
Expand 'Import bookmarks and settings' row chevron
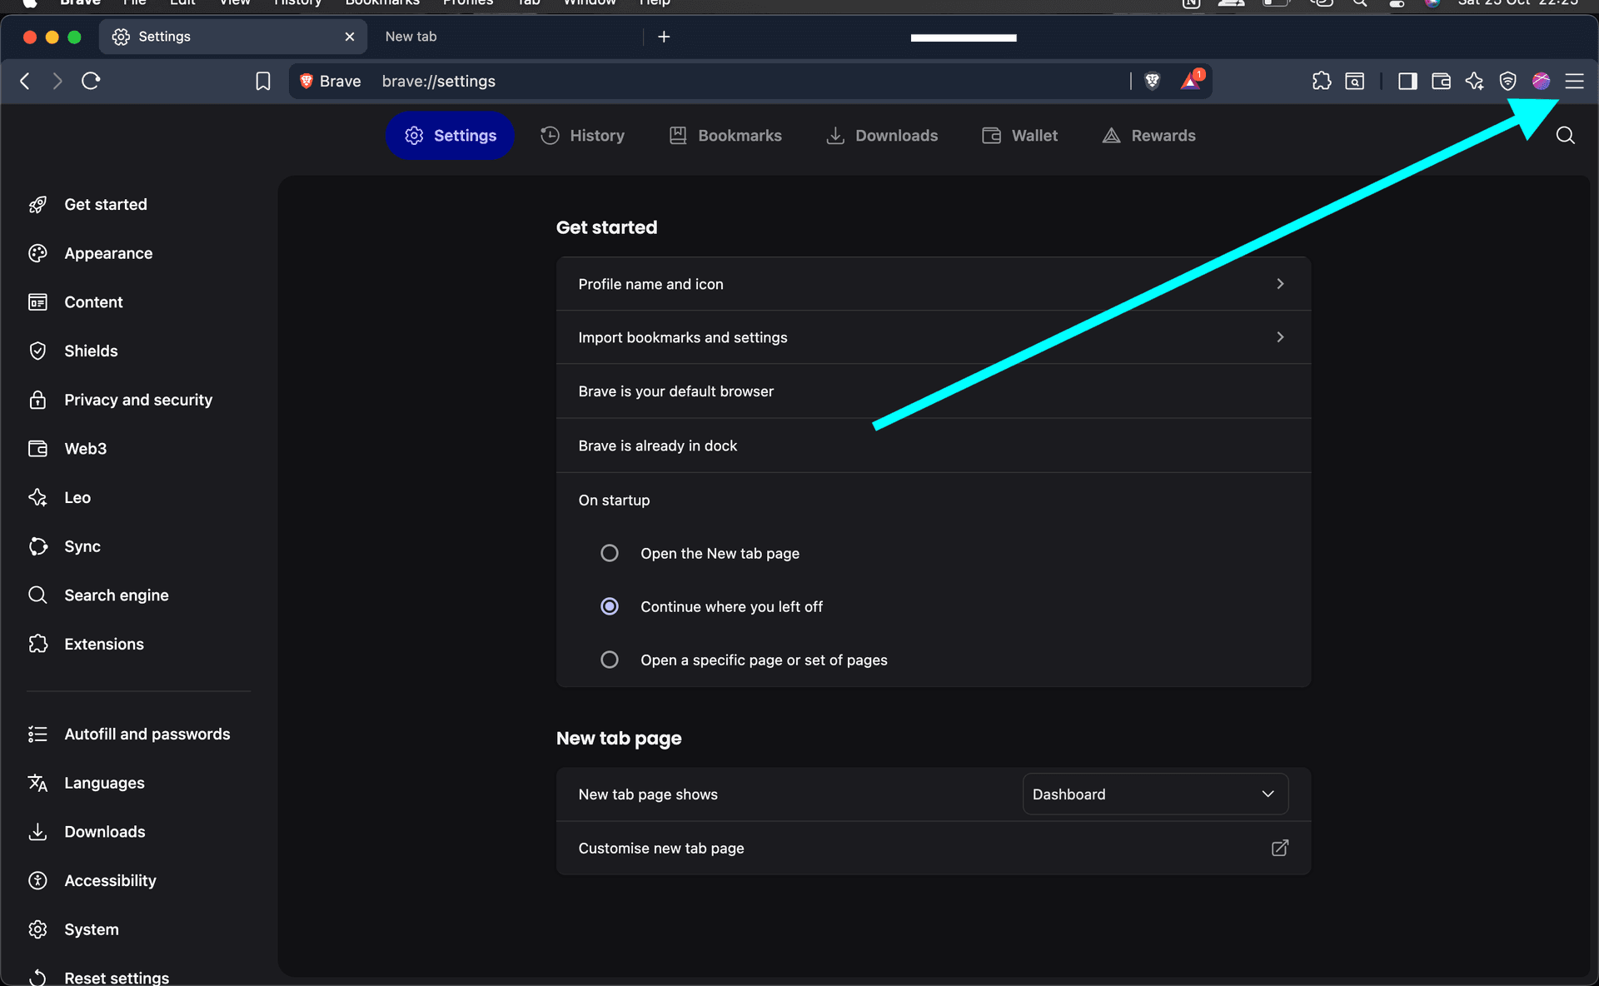1280,337
